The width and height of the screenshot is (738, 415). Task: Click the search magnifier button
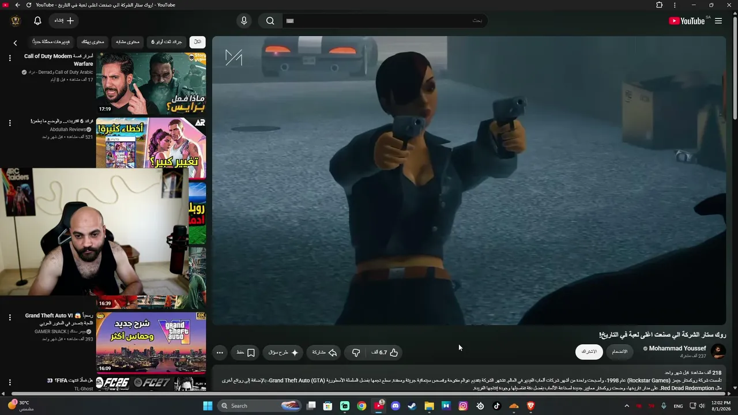click(x=270, y=21)
